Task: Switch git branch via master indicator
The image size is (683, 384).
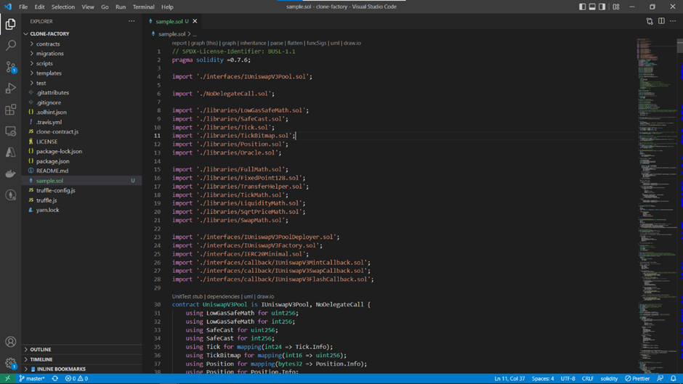Action: point(32,378)
